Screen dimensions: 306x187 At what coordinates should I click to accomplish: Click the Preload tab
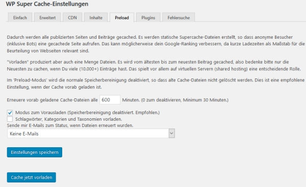coord(122,17)
